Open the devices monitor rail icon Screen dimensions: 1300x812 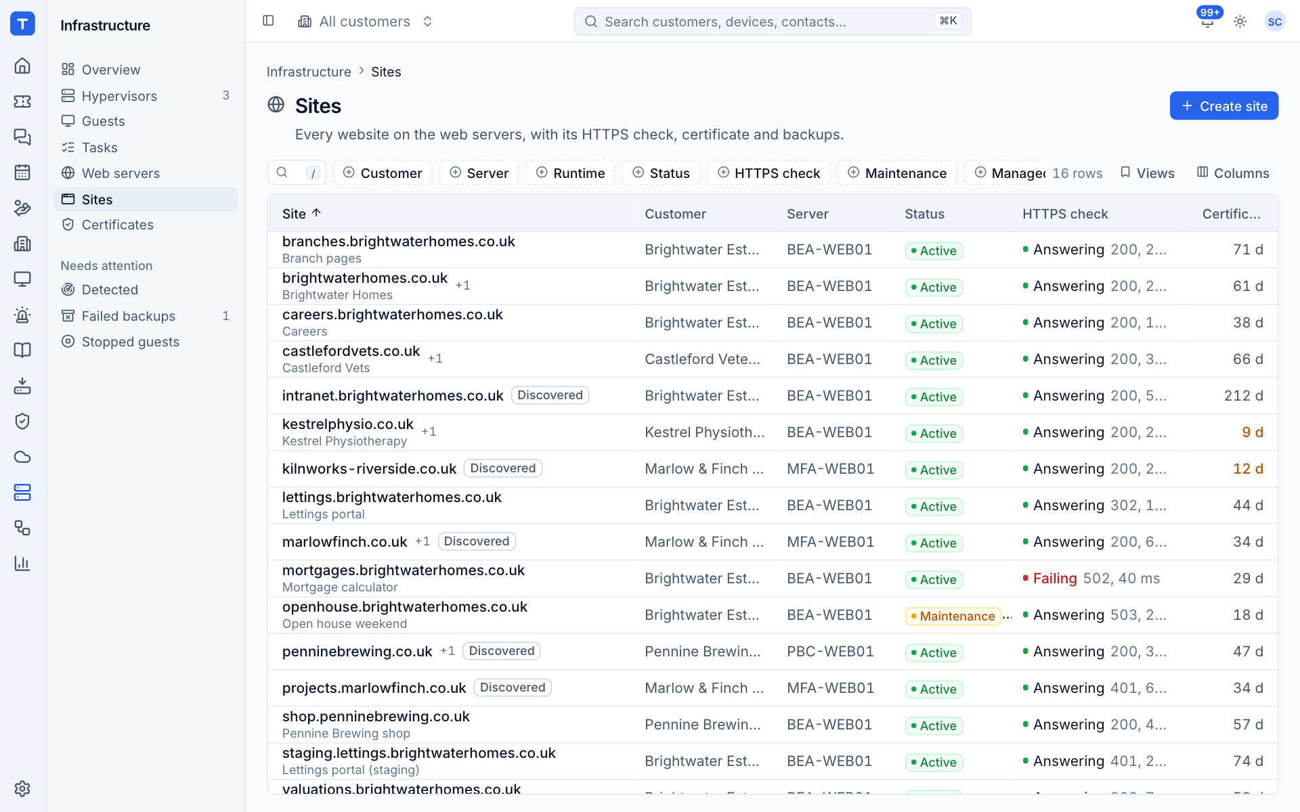[22, 279]
